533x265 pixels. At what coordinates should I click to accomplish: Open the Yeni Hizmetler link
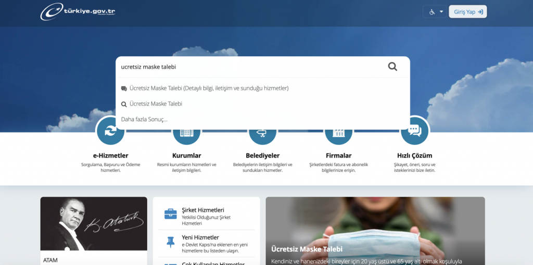pos(200,238)
